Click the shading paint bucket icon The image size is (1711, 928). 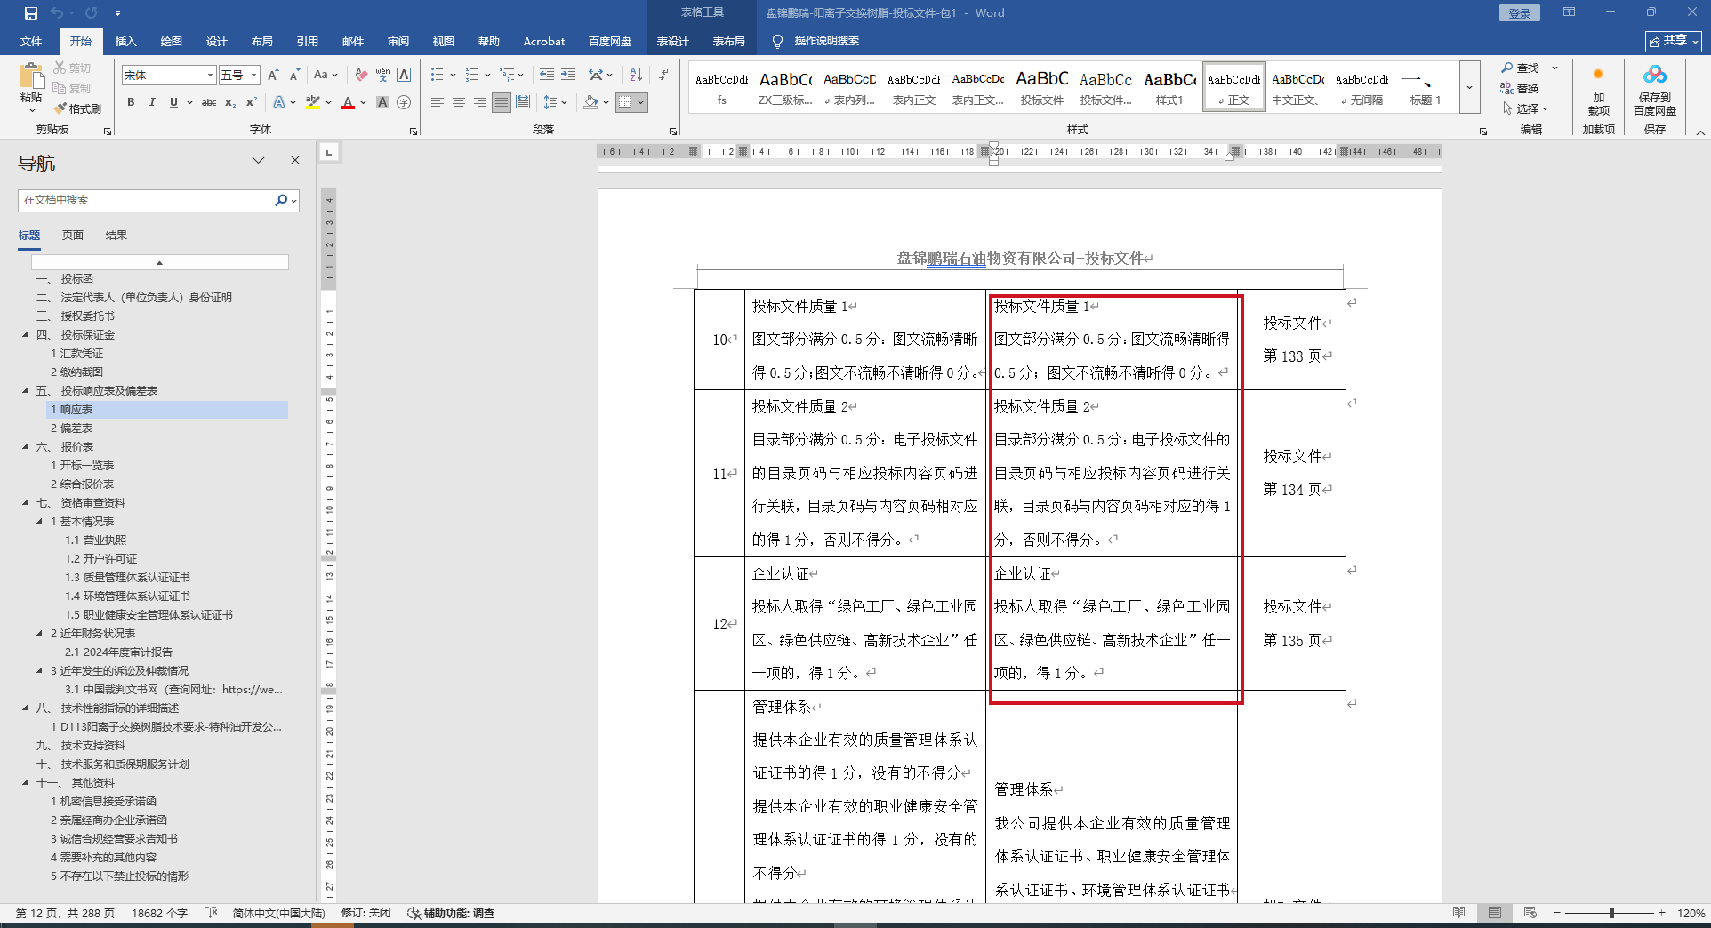(590, 103)
